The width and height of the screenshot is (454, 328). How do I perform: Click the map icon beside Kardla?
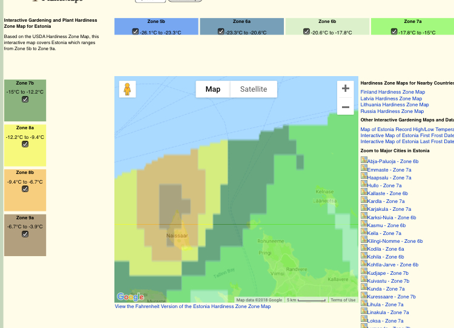click(364, 201)
